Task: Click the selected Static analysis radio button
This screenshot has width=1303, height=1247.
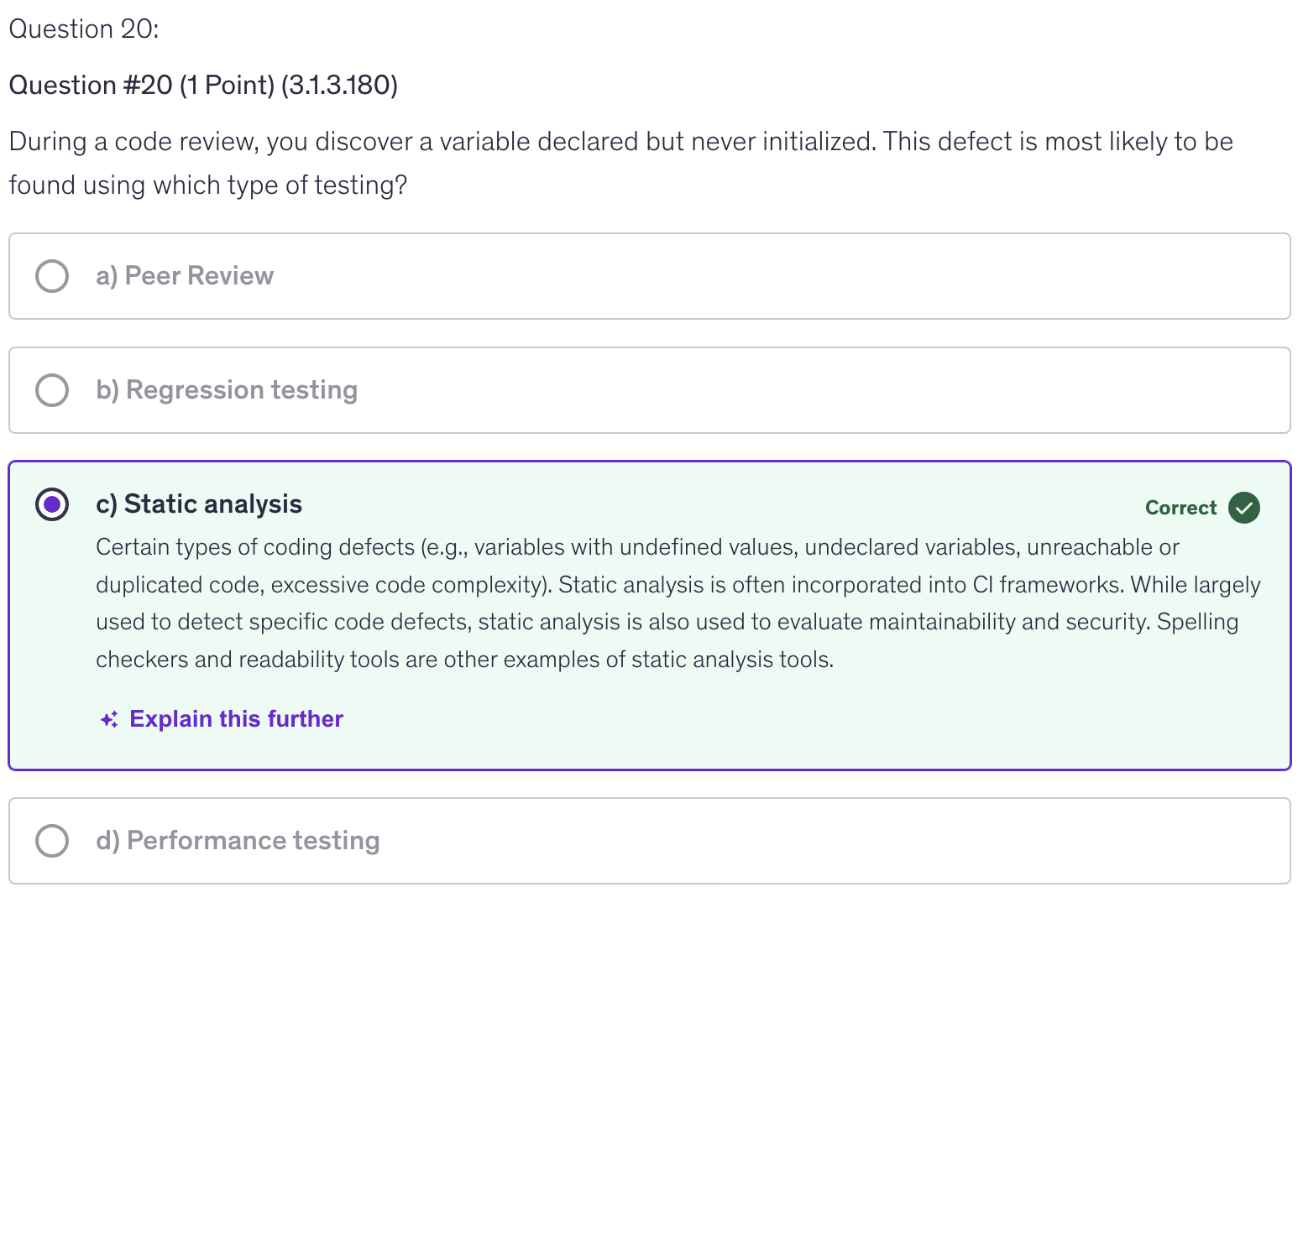Action: coord(52,504)
